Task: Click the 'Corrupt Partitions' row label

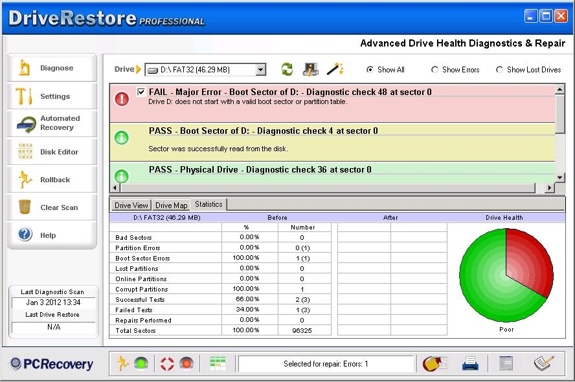Action: 142,289
